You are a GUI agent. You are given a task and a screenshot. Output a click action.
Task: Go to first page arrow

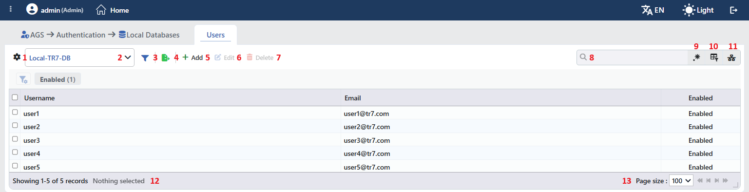pos(700,181)
